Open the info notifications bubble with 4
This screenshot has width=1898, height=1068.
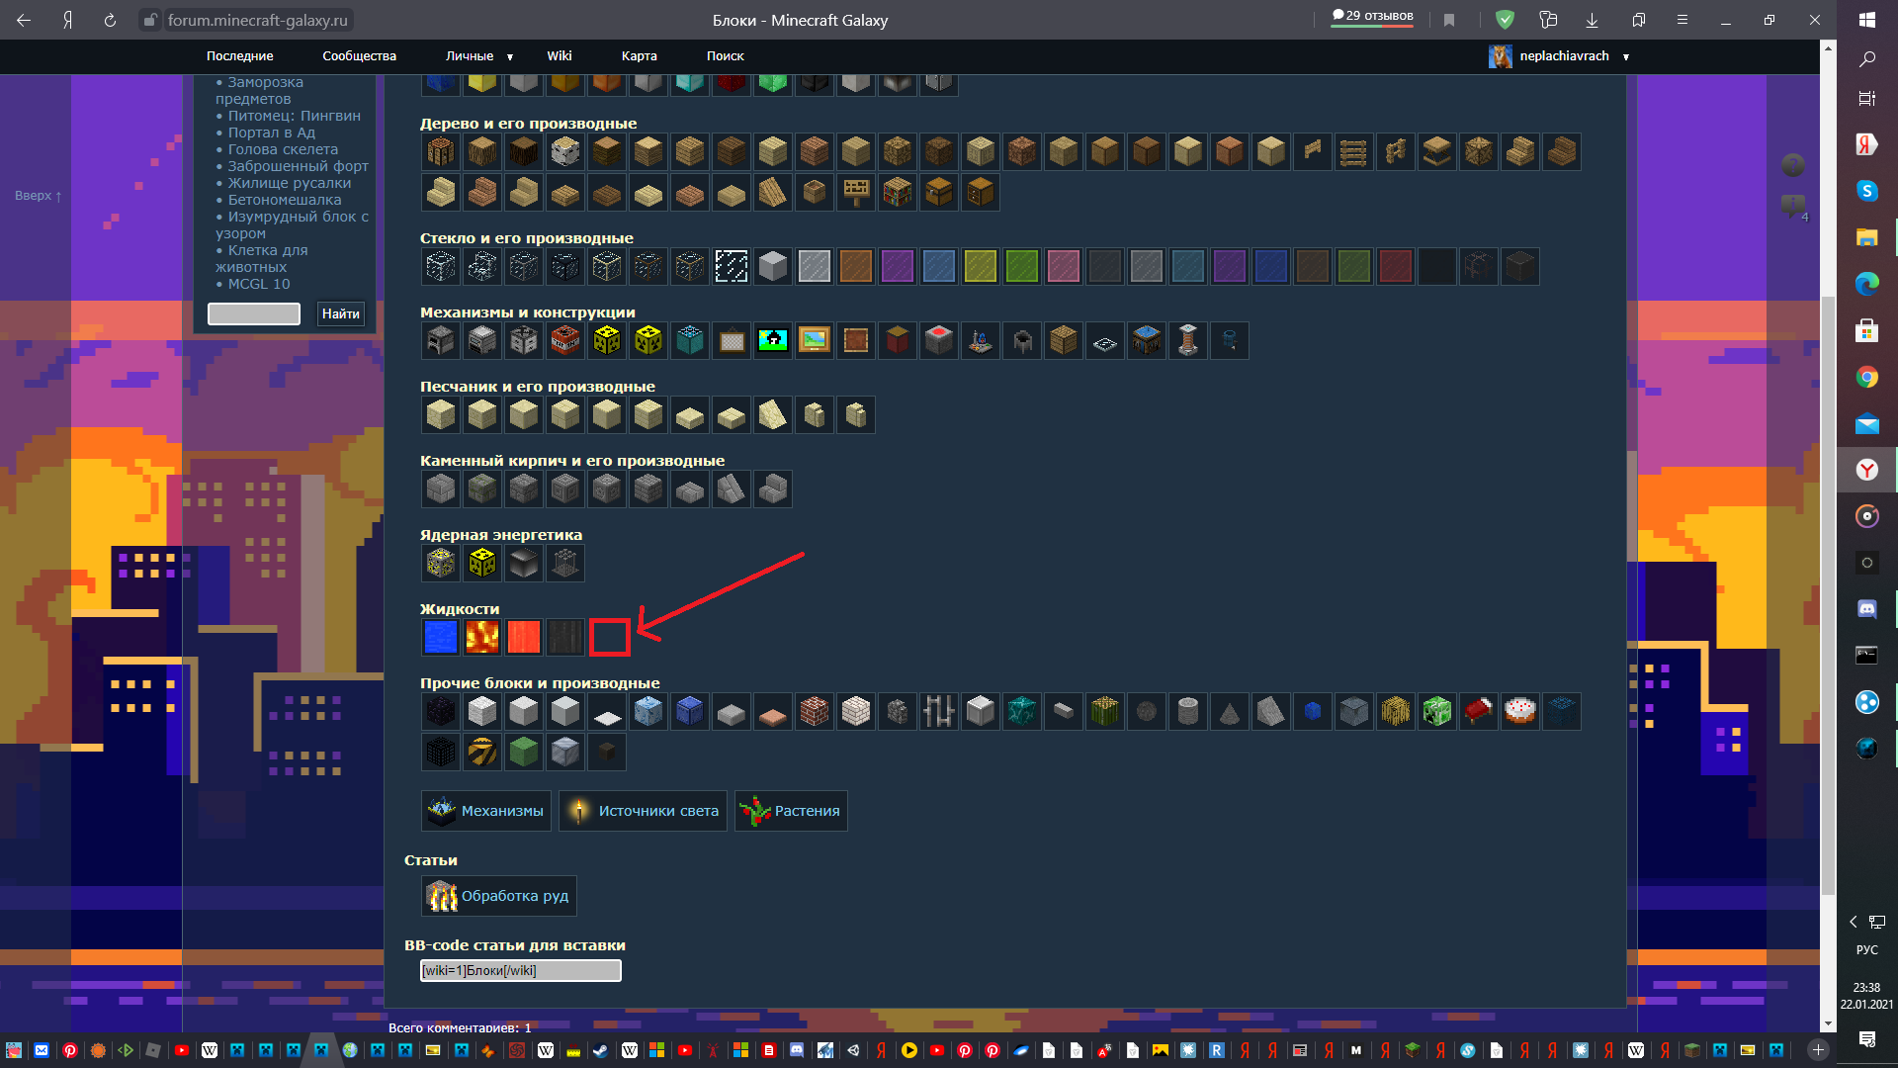click(x=1793, y=207)
